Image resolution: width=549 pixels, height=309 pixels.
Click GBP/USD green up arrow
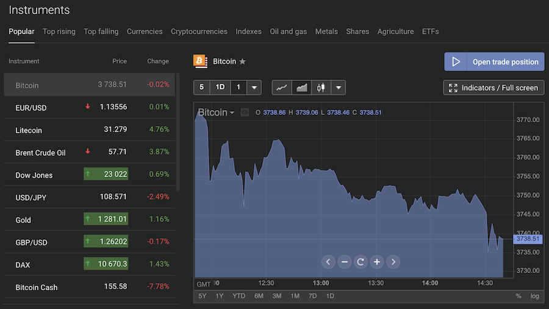pos(88,241)
